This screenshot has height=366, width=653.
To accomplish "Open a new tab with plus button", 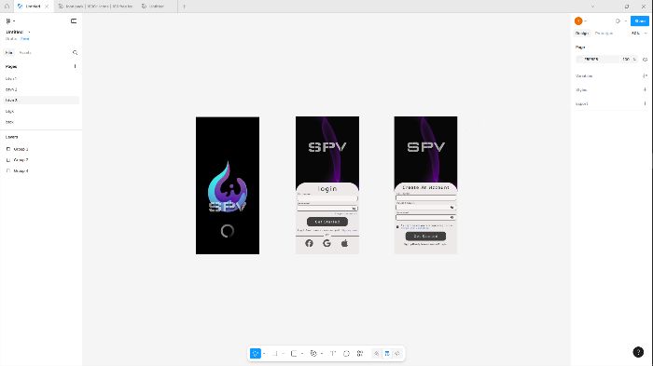I will pyautogui.click(x=184, y=7).
